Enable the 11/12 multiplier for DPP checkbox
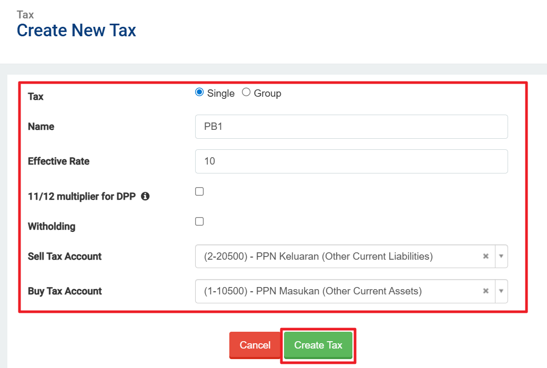 [x=199, y=192]
